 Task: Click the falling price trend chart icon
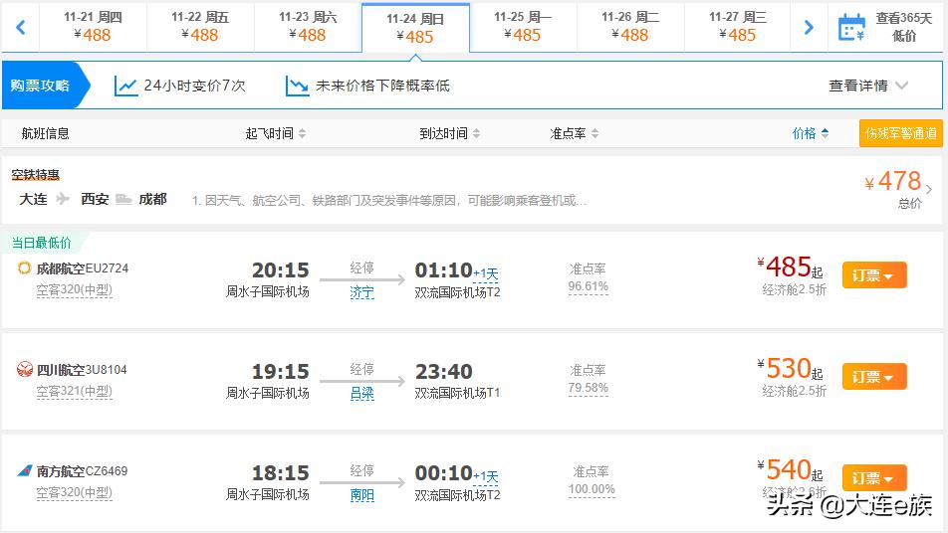297,86
